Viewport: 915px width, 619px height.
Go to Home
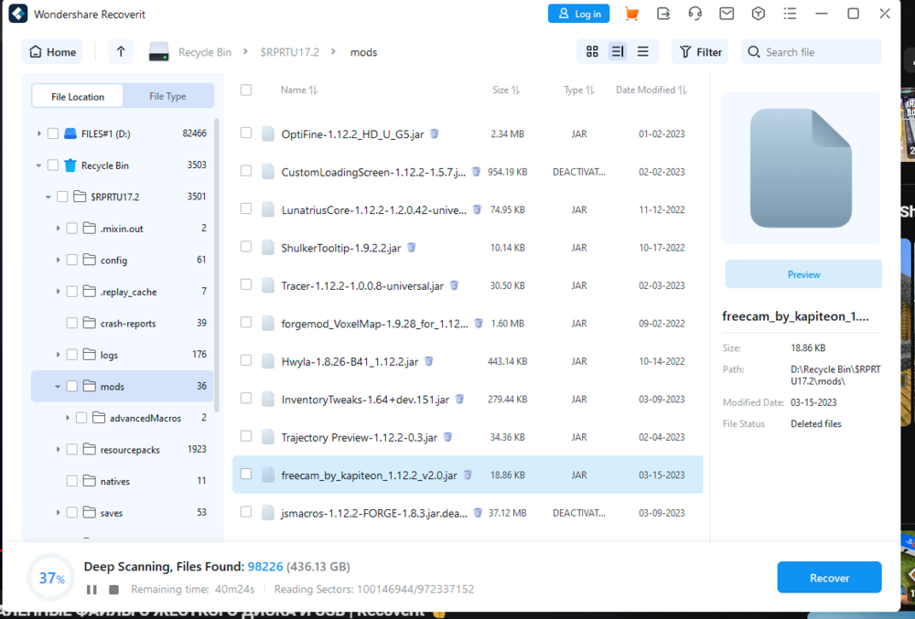52,52
